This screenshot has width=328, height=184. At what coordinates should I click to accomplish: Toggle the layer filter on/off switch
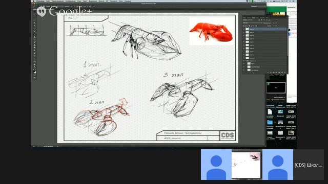[x=277, y=19]
